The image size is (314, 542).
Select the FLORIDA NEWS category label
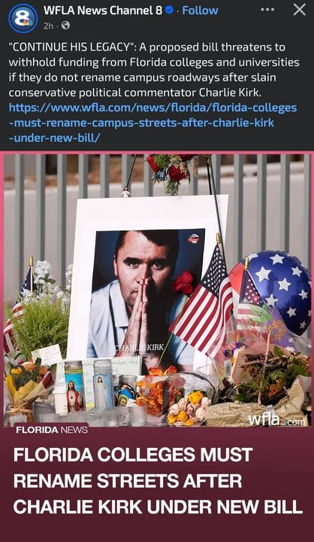pyautogui.click(x=52, y=430)
